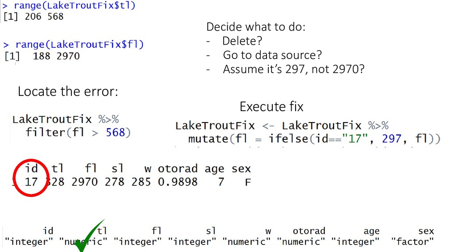Image resolution: width=449 pixels, height=252 pixels.
Task: Click the 'Locate the error:' heading
Action: click(x=68, y=91)
